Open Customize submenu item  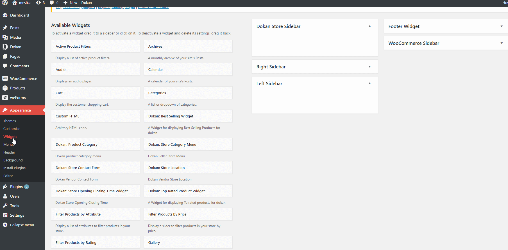12,129
